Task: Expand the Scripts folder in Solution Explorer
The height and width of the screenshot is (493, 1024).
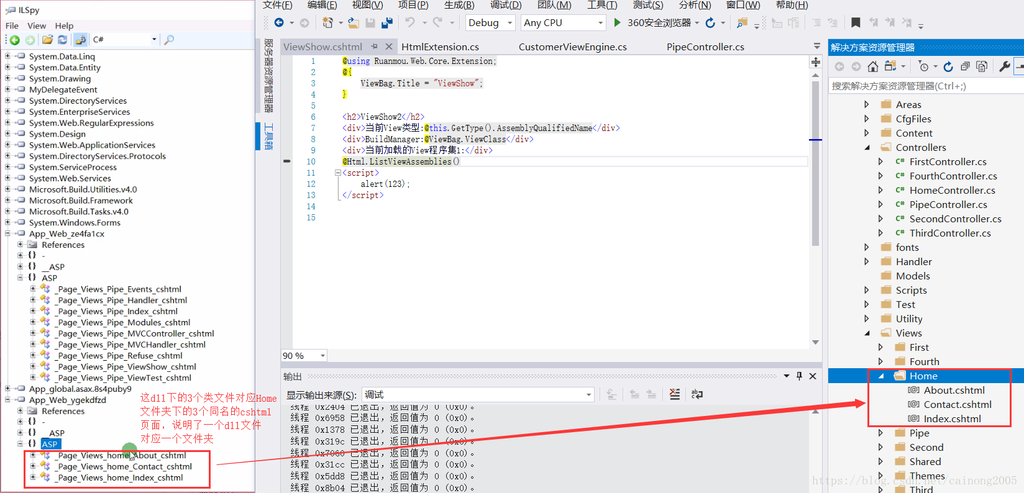Action: (x=867, y=291)
